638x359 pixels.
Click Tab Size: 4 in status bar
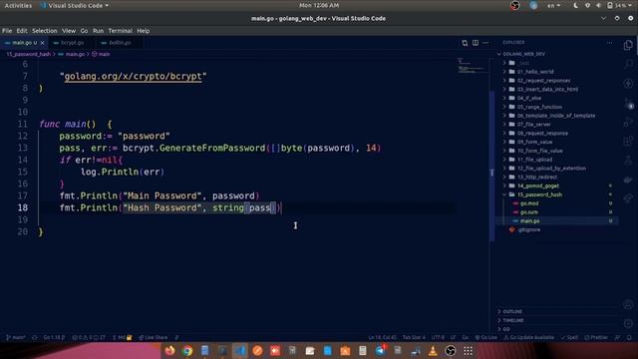click(414, 337)
